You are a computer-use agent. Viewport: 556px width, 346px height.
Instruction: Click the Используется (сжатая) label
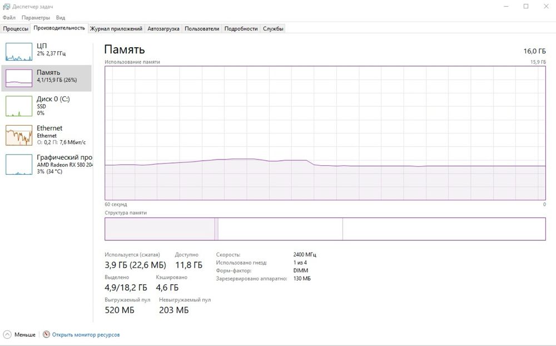tap(132, 255)
